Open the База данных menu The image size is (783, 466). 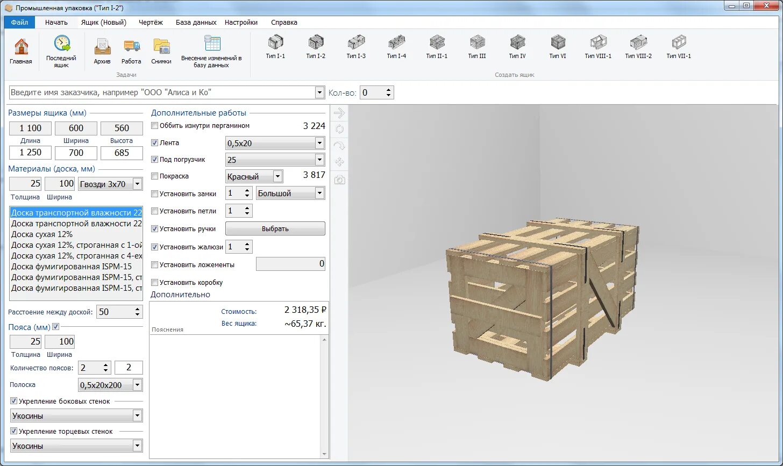click(x=196, y=23)
